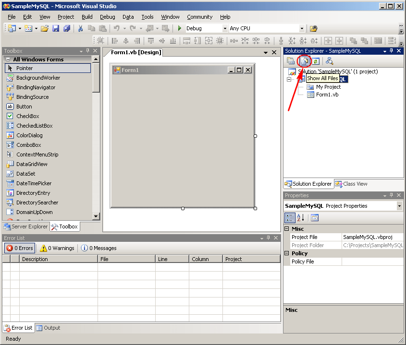406x345 pixels.
Task: Select Form1.vb in Solution Explorer
Action: pyautogui.click(x=327, y=95)
